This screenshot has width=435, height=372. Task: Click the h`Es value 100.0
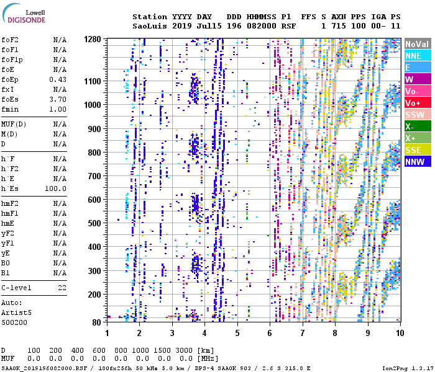56,188
